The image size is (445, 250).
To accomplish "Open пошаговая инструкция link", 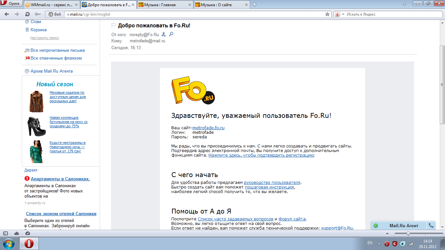I will pos(269,187).
